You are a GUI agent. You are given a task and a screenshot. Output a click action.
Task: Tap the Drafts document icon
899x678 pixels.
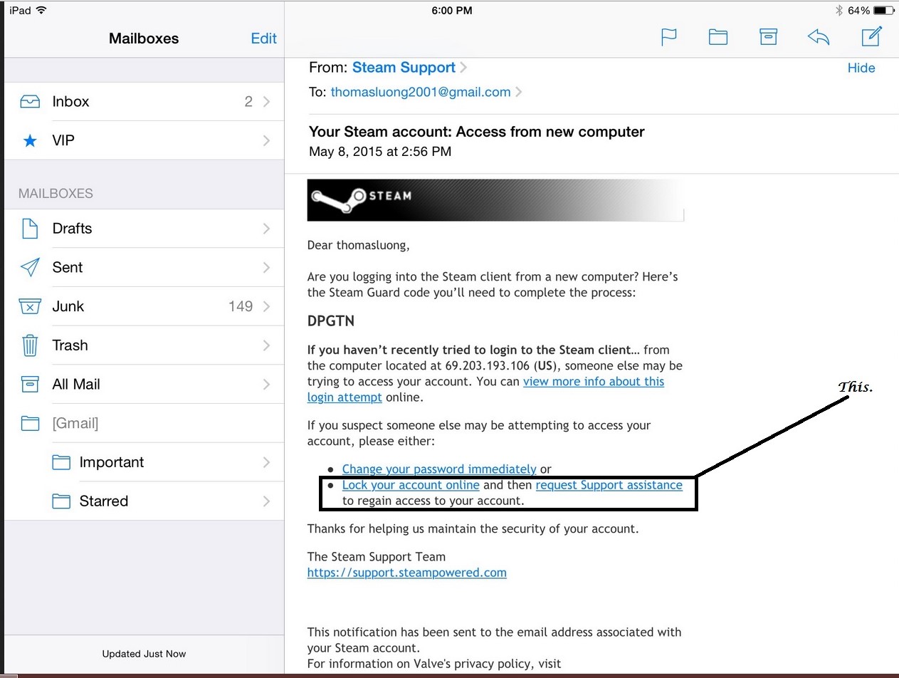point(30,229)
